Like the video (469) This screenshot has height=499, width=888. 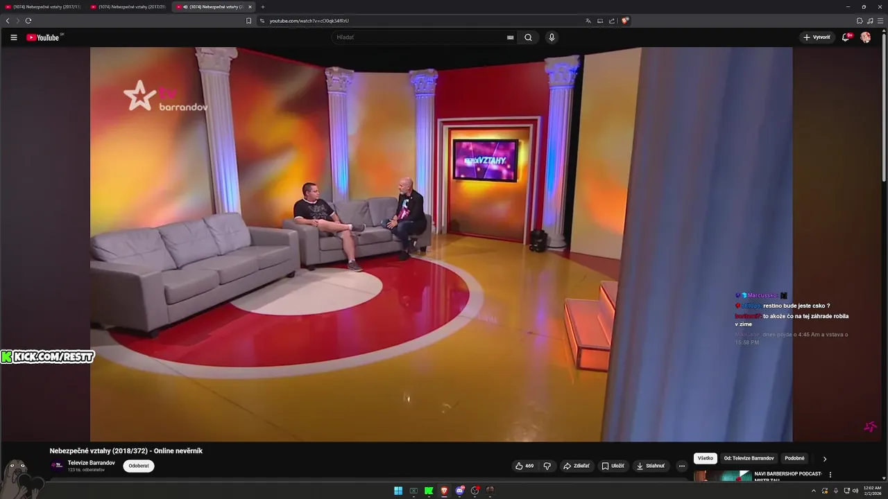525,466
